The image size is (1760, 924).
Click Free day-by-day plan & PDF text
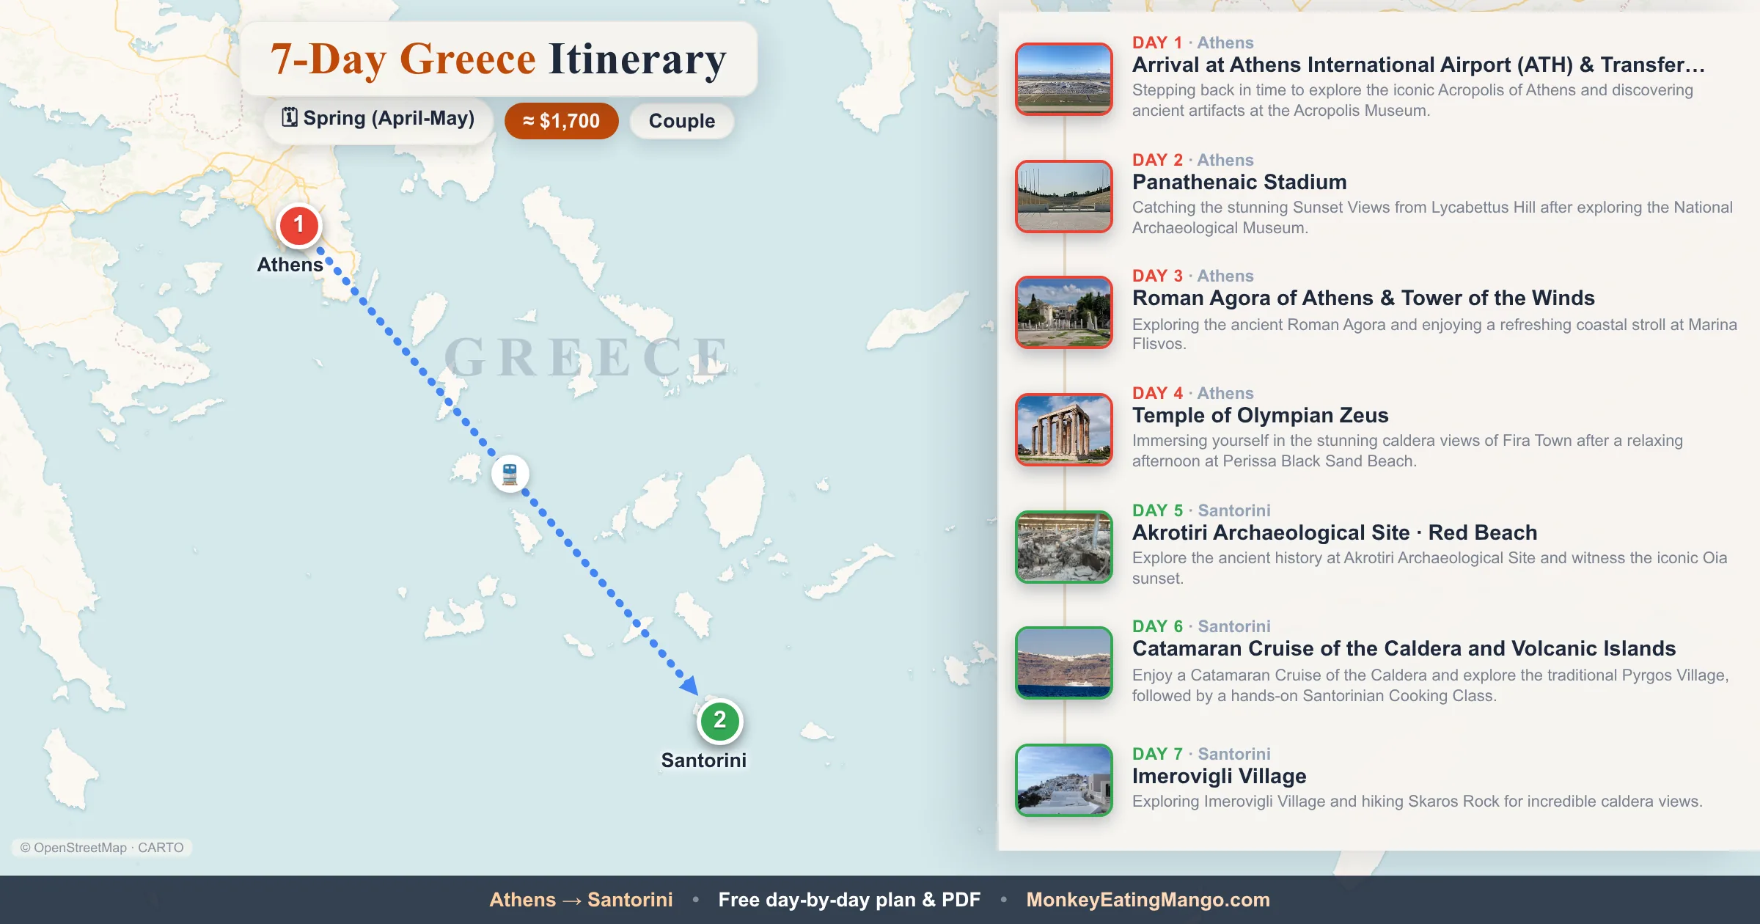[x=849, y=900]
